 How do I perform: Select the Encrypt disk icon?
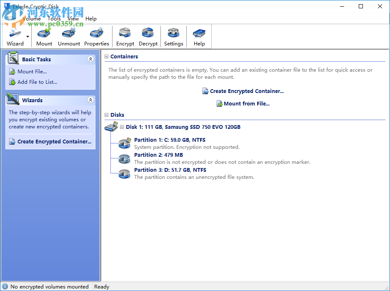point(125,33)
